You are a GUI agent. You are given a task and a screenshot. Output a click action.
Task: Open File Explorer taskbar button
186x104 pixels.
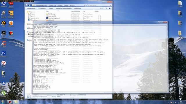pos(16,102)
